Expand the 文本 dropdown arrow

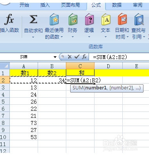(105, 37)
